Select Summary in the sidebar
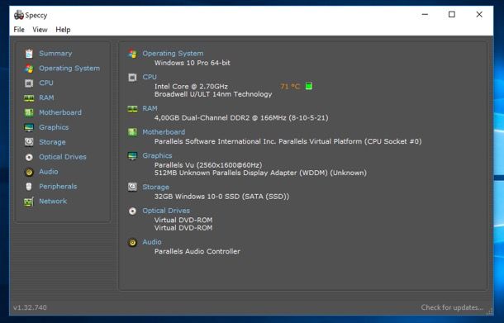The width and height of the screenshot is (504, 323). (x=55, y=54)
